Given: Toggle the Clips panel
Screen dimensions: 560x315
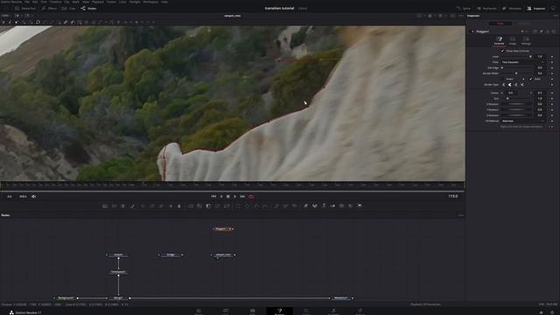Looking at the screenshot, I should point(69,8).
